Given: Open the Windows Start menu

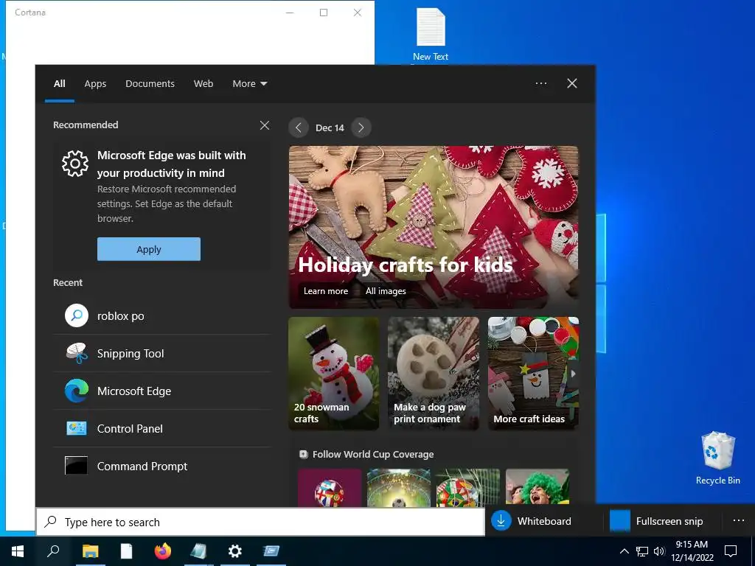Looking at the screenshot, I should (18, 551).
